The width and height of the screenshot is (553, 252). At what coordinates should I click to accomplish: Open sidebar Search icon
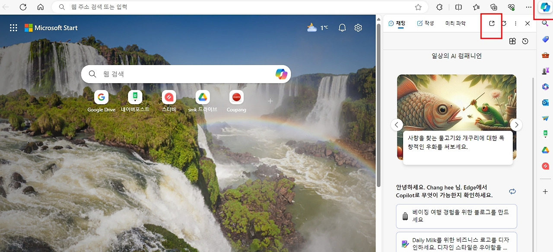545,23
